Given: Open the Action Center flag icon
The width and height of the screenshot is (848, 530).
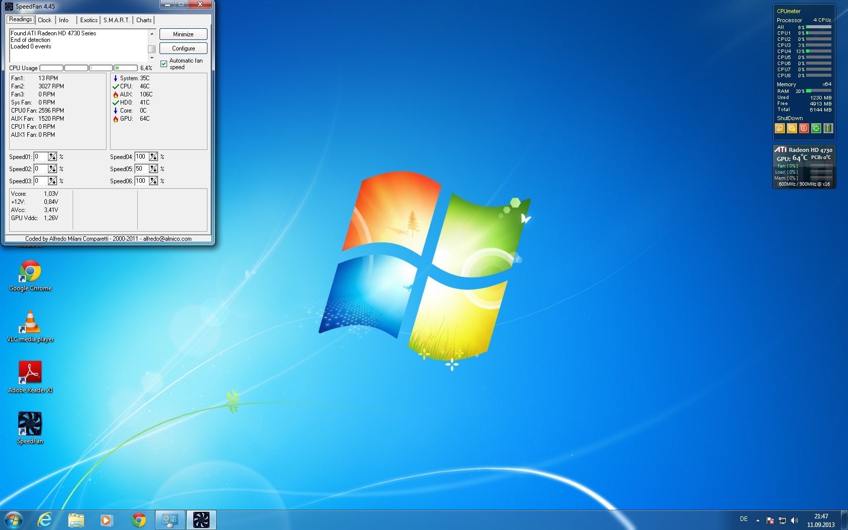Looking at the screenshot, I should (770, 520).
